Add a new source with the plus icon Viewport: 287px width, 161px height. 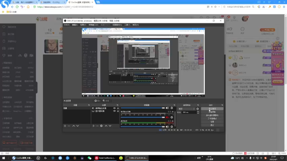pyautogui.click(x=94, y=126)
